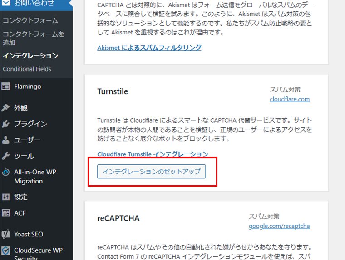This screenshot has width=345, height=260.
Task: Click the ACF grid icon
Action: pyautogui.click(x=6, y=213)
